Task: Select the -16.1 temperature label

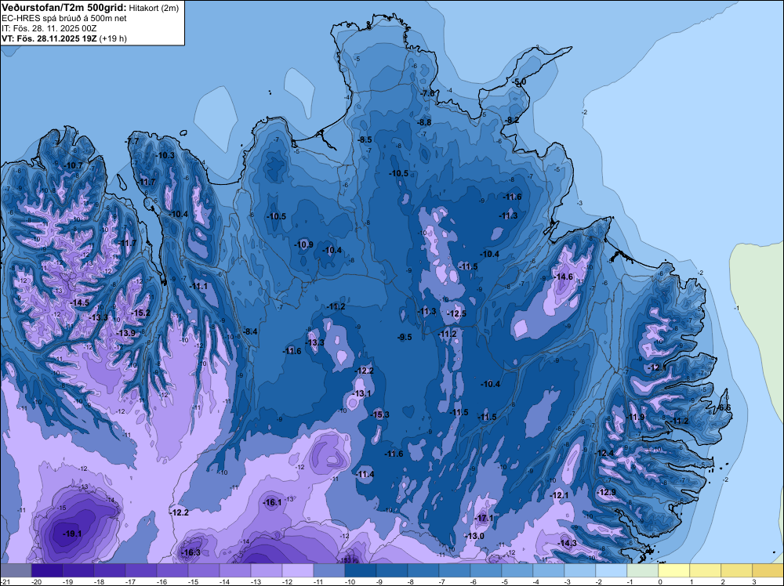Action: (x=273, y=503)
